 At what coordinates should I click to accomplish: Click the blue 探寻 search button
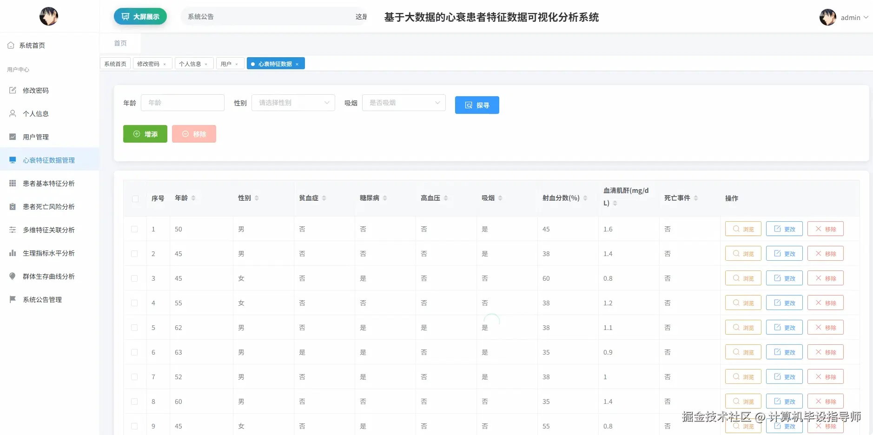pos(477,105)
